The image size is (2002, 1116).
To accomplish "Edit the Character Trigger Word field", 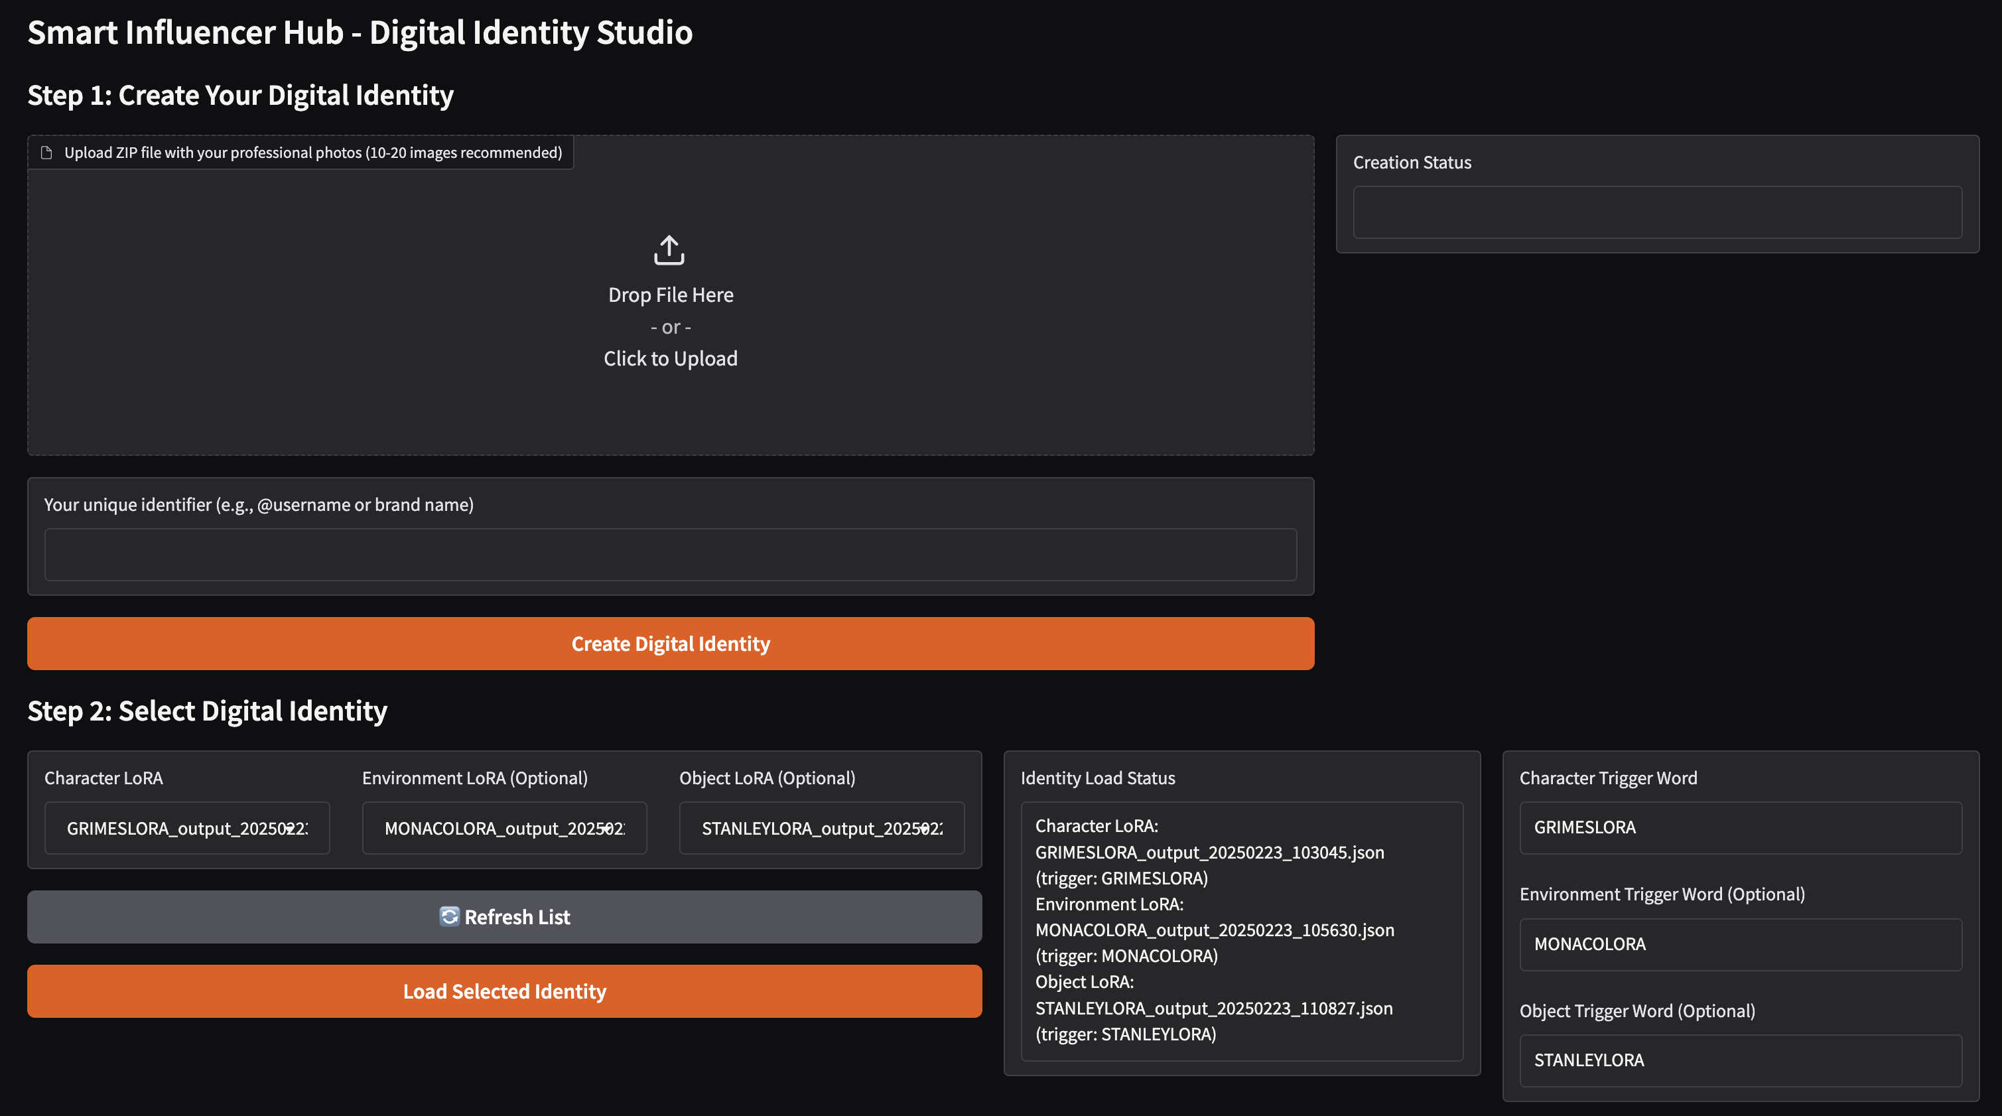I will (x=1740, y=827).
